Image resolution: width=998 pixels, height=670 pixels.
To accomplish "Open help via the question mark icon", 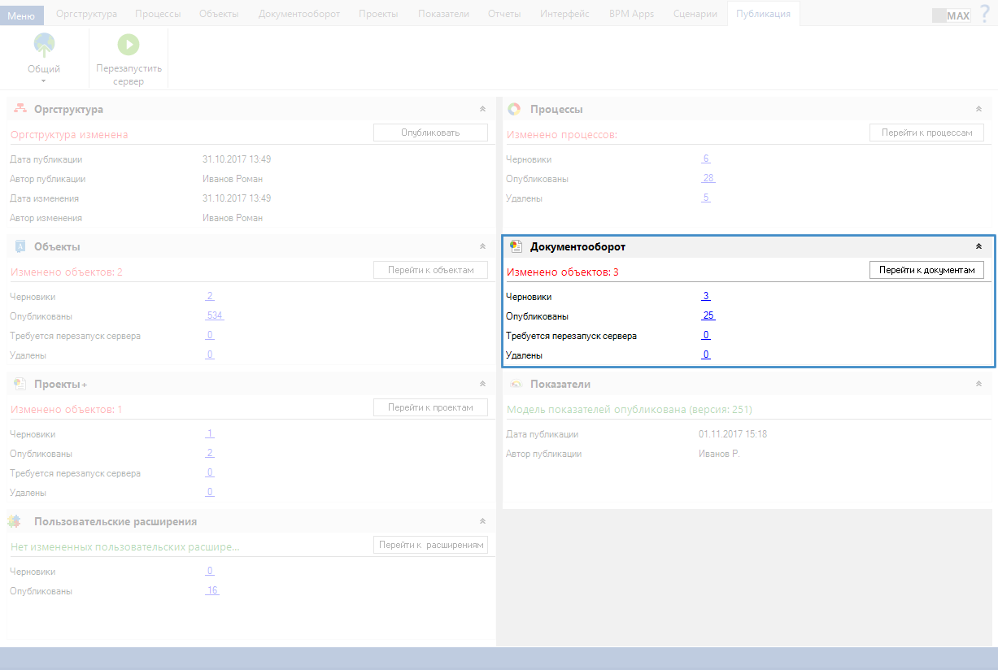I will (984, 14).
